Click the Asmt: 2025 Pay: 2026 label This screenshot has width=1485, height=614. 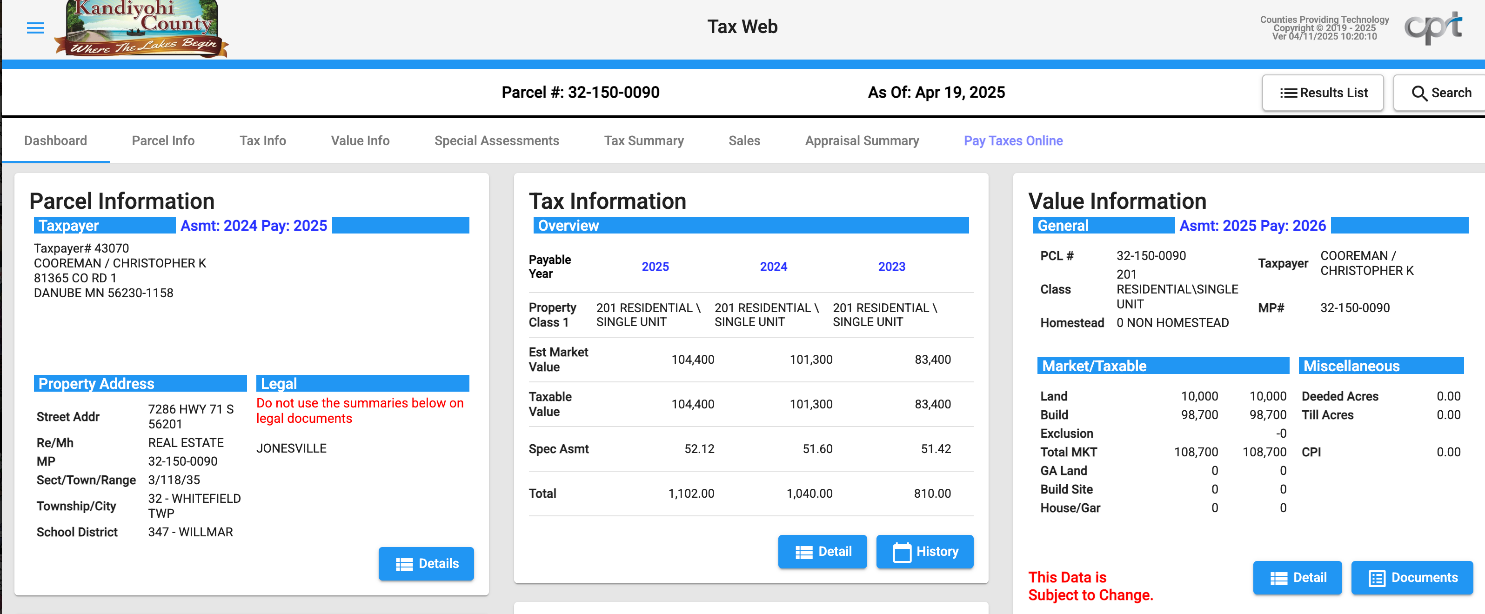1252,226
